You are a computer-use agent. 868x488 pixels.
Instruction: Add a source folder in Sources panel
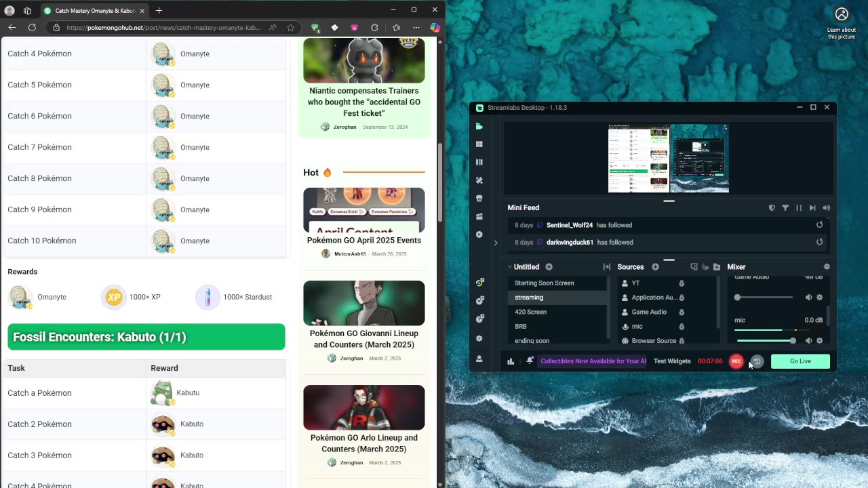[717, 267]
